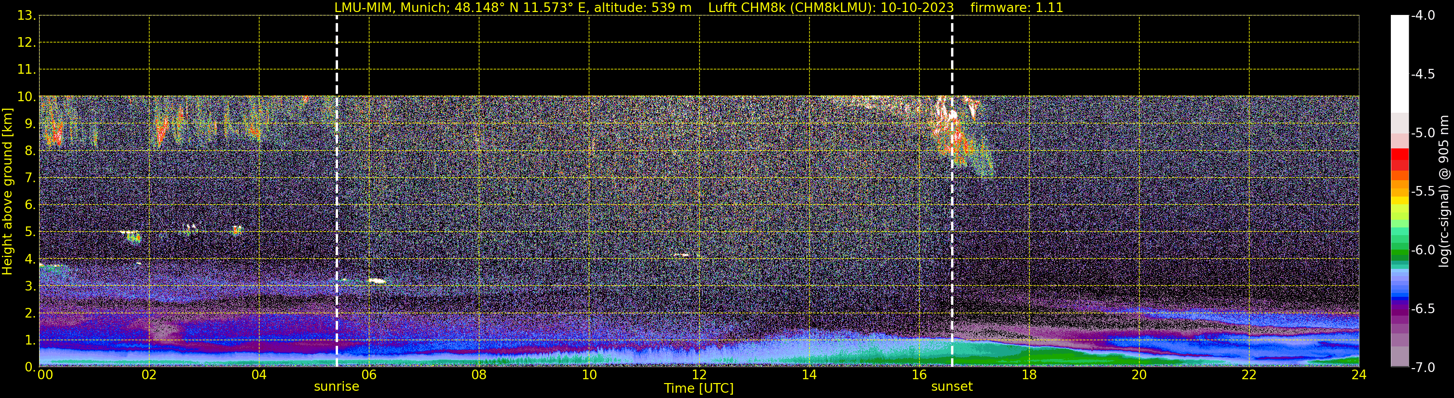This screenshot has height=398, width=1454.
Task: Click the height axis tick label '11.'
Action: 27,70
